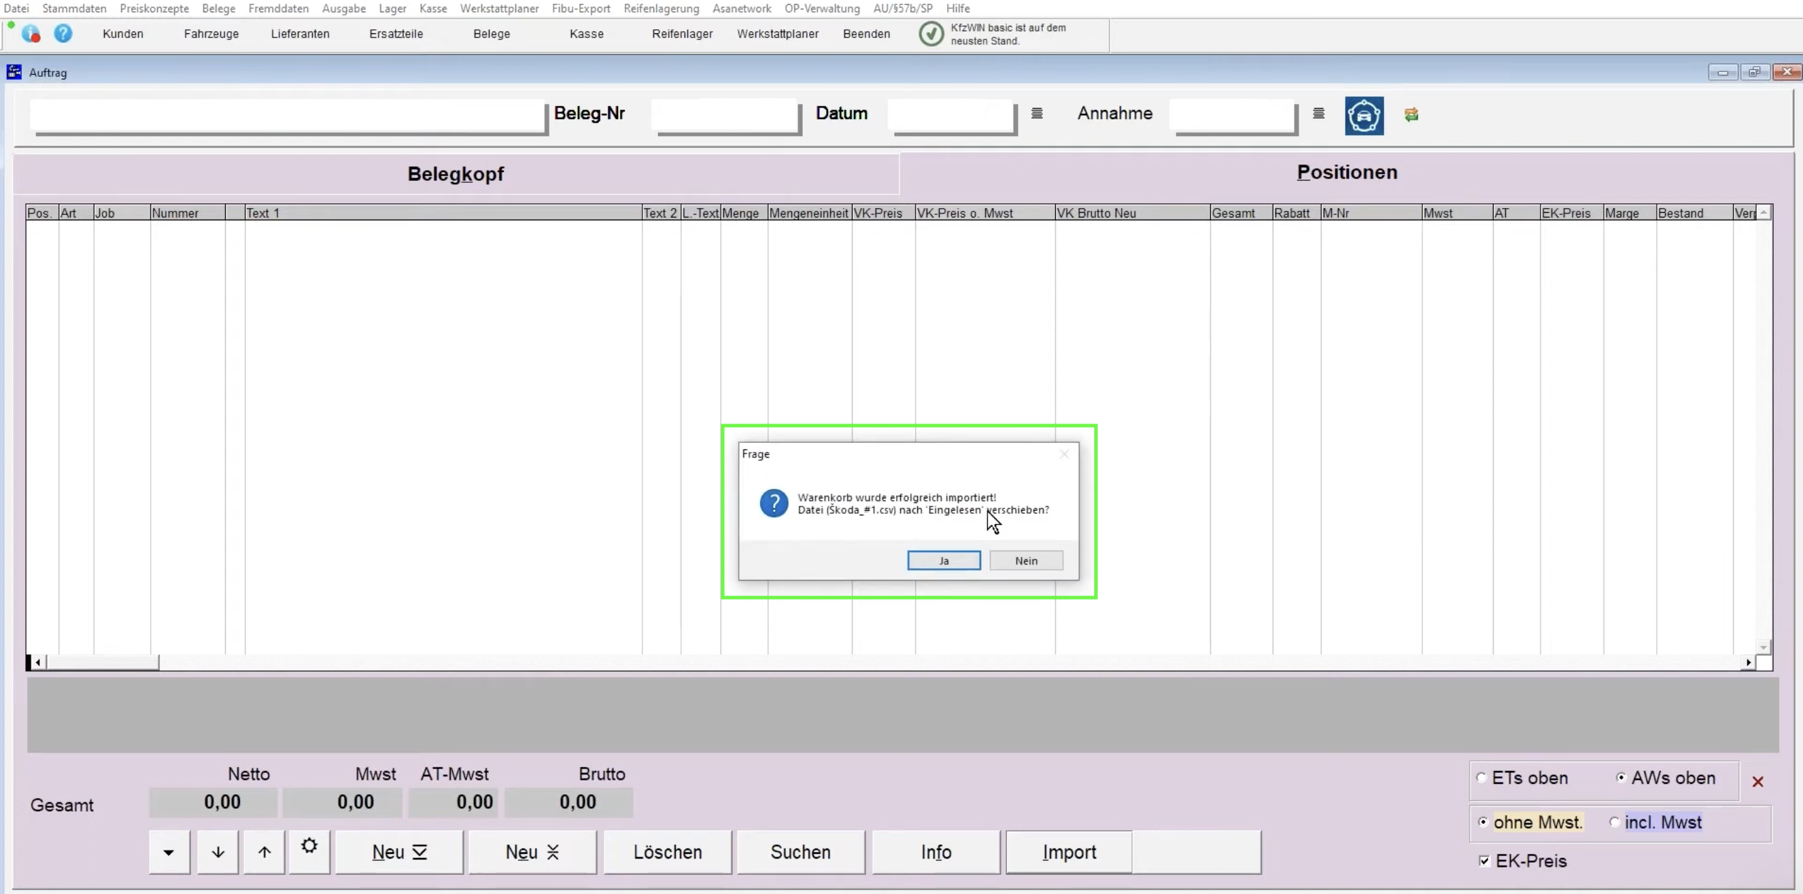The width and height of the screenshot is (1803, 894).
Task: Click the green-orange transfer arrows icon
Action: pos(1411,114)
